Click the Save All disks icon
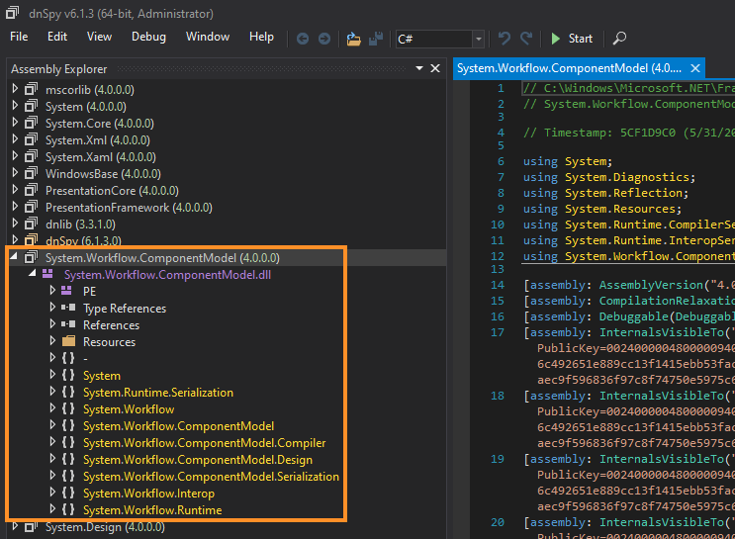Viewport: 735px width, 539px height. point(376,39)
